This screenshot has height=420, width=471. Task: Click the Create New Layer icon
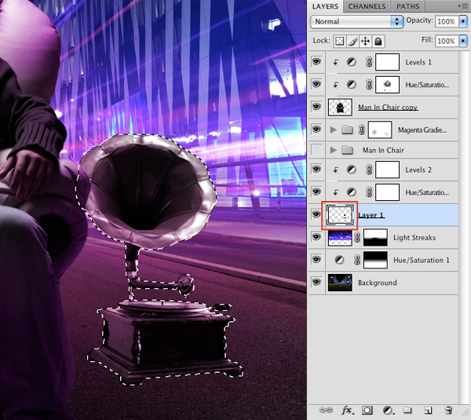(x=428, y=410)
